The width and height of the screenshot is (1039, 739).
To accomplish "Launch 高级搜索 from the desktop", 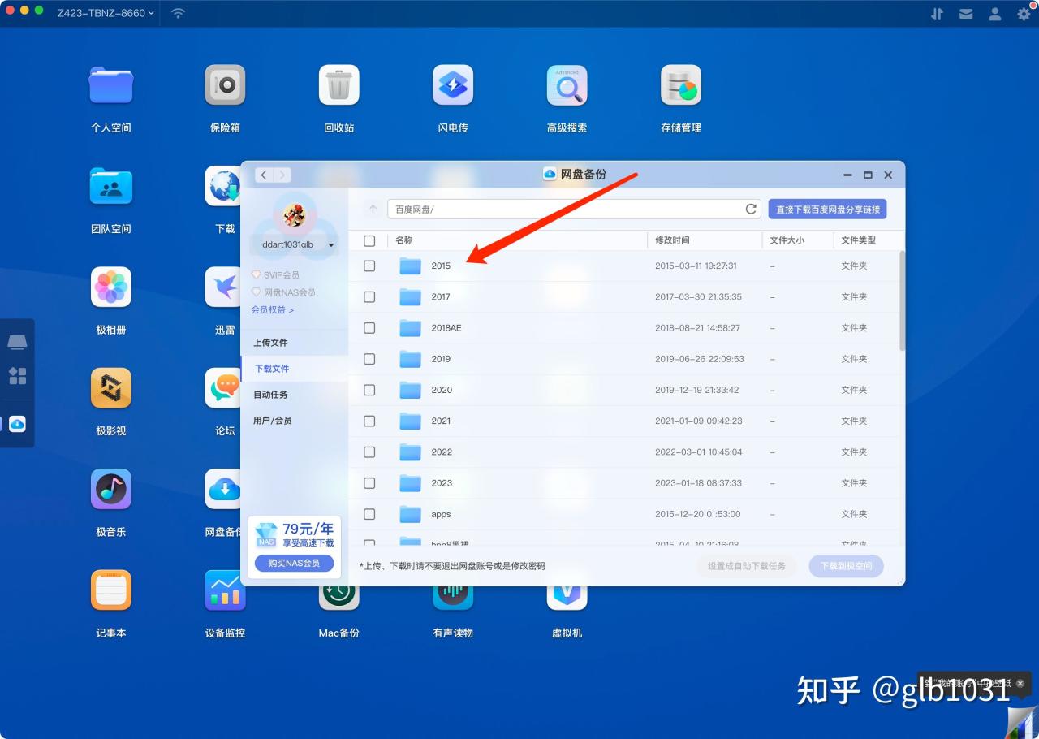I will 567,85.
